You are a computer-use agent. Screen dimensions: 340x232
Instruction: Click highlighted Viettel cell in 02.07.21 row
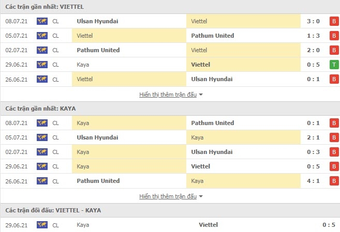click(x=243, y=50)
